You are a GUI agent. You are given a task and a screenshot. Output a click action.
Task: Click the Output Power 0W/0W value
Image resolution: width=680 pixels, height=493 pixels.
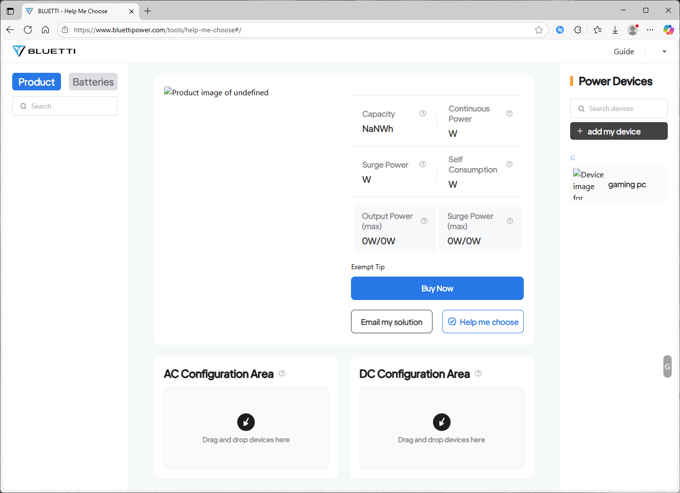378,241
